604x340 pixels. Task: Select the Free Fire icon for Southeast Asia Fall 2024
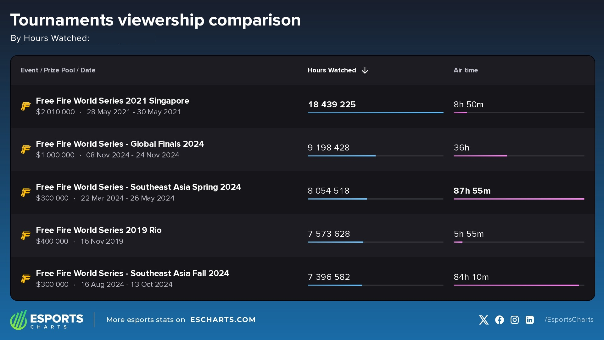coord(25,279)
